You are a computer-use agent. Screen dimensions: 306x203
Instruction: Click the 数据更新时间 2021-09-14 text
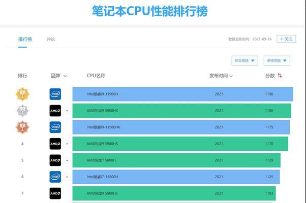(x=250, y=39)
